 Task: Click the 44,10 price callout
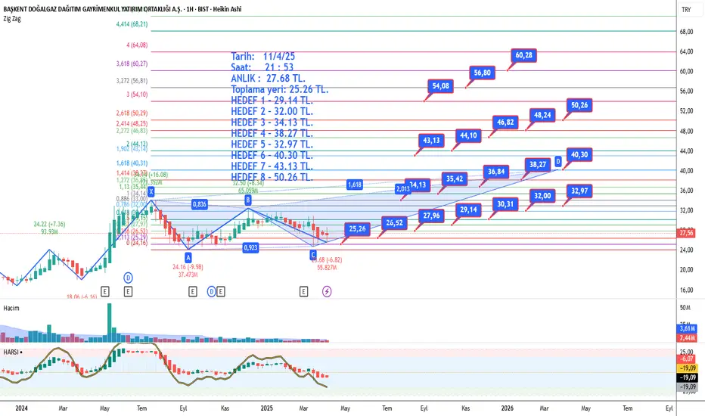point(468,135)
